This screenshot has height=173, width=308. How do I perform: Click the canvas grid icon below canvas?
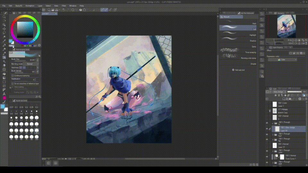(56, 163)
